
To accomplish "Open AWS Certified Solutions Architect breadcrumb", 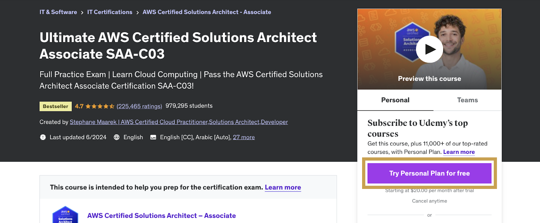I will pos(207,12).
